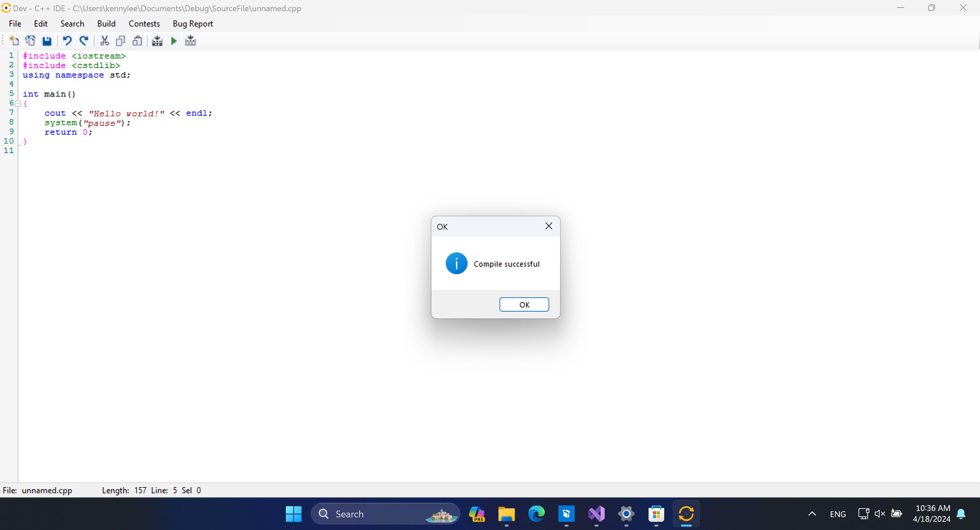Open the Bug Report menu
The height and width of the screenshot is (530, 980).
tap(193, 23)
